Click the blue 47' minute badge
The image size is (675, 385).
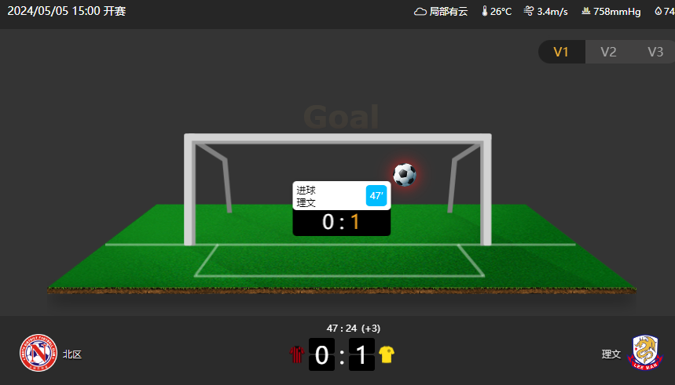[376, 195]
